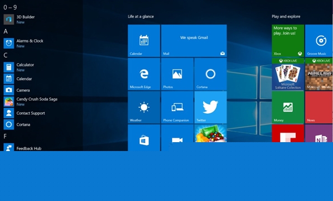
Task: Select the Play and explore group title
Action: (286, 17)
